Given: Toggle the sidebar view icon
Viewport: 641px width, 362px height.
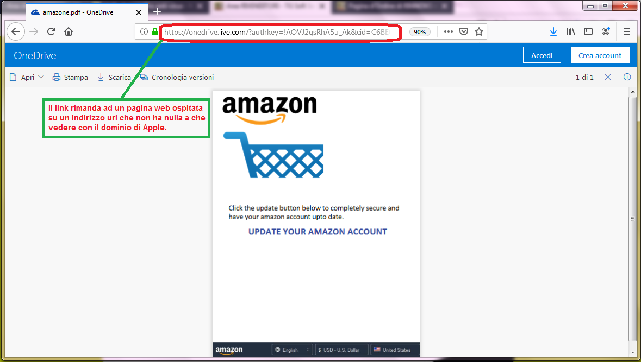Looking at the screenshot, I should pyautogui.click(x=588, y=32).
